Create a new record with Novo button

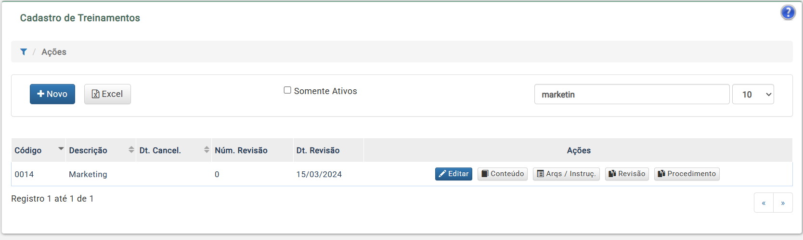[x=52, y=94]
